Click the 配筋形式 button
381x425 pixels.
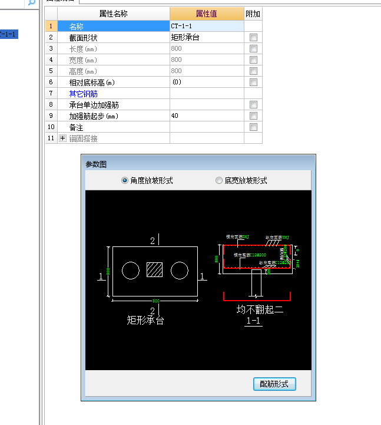tap(274, 384)
